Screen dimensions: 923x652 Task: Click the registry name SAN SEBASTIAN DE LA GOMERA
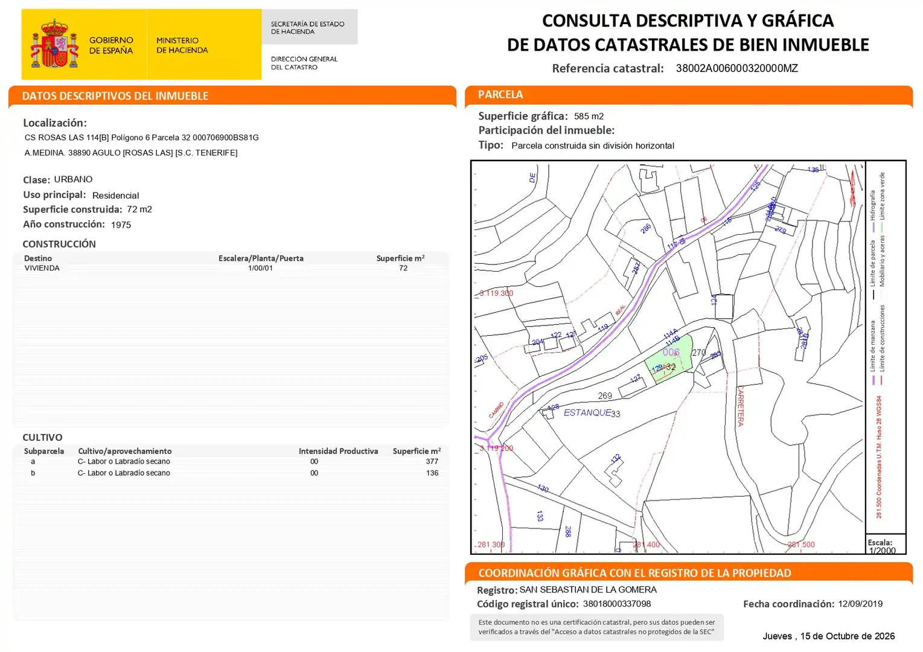click(588, 590)
